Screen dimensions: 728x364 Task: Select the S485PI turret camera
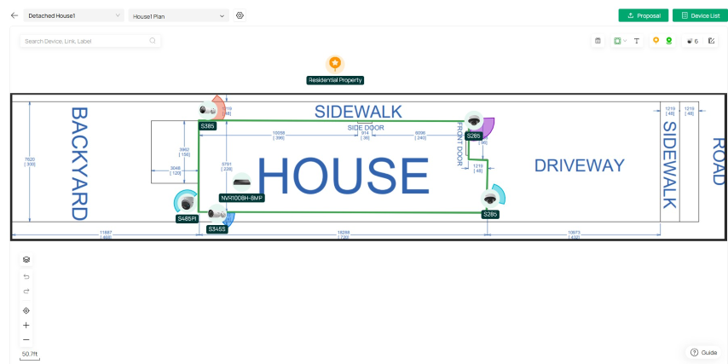pos(187,203)
